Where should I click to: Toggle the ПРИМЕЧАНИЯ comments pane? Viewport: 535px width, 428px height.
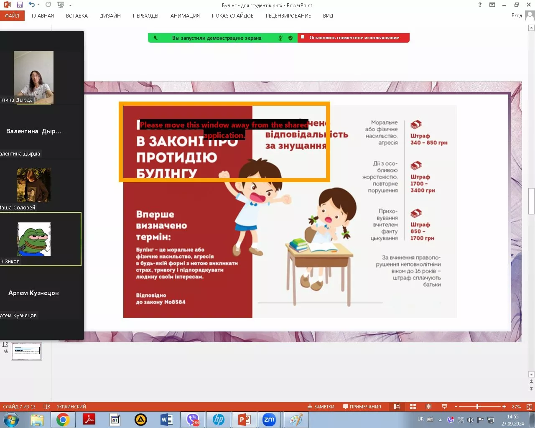(362, 407)
